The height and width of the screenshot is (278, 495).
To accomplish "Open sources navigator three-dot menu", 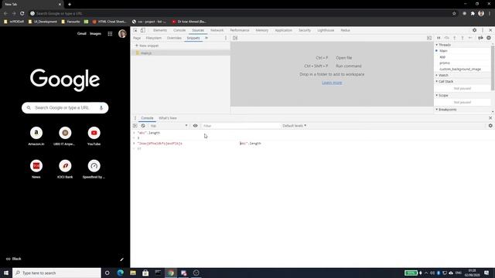I will [226, 38].
